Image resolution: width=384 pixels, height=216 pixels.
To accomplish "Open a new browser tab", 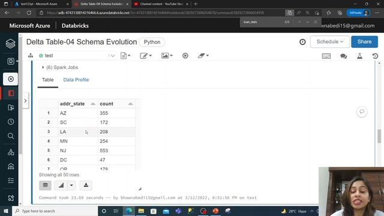I will pyautogui.click(x=196, y=4).
